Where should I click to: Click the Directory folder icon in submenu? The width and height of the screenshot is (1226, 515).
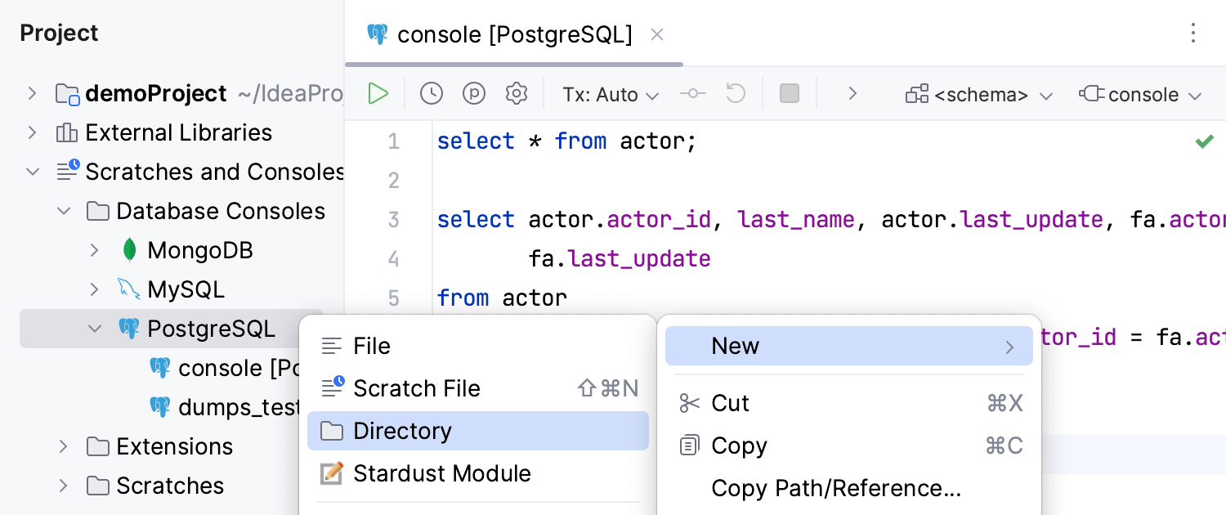click(x=332, y=431)
